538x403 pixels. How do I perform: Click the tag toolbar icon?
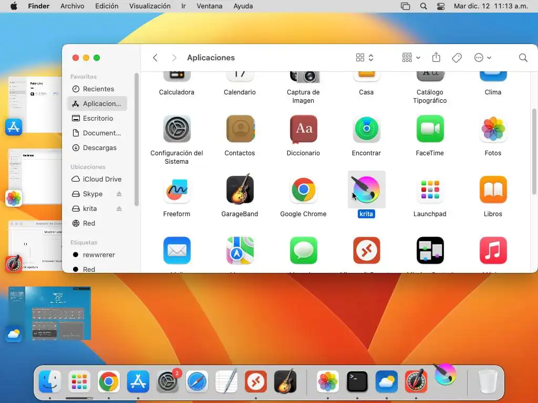[x=457, y=58]
